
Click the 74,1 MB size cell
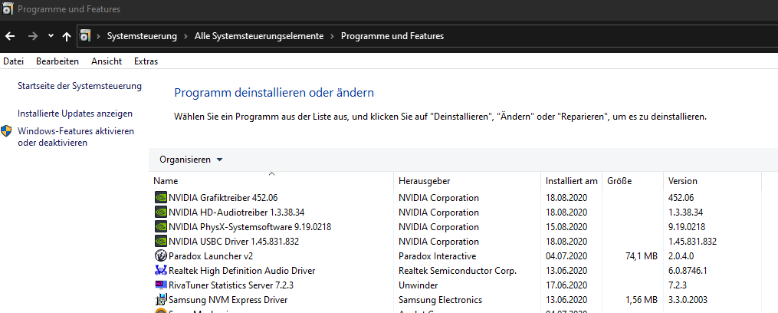click(641, 256)
